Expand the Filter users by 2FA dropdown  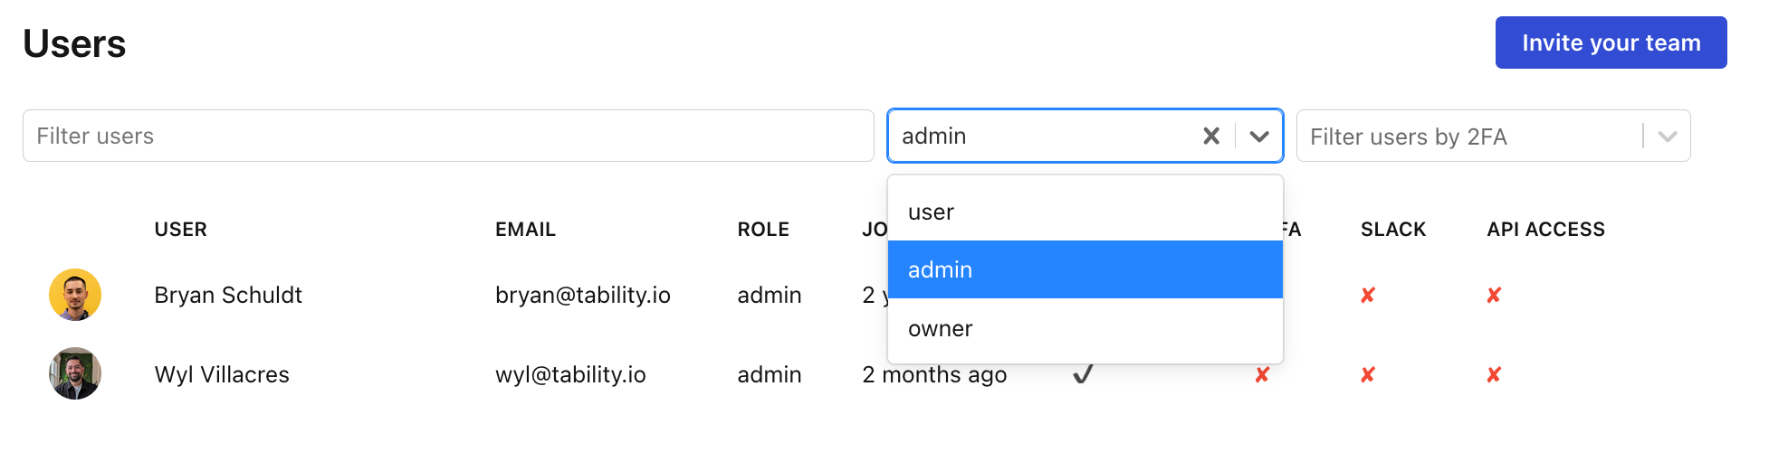1668,137
